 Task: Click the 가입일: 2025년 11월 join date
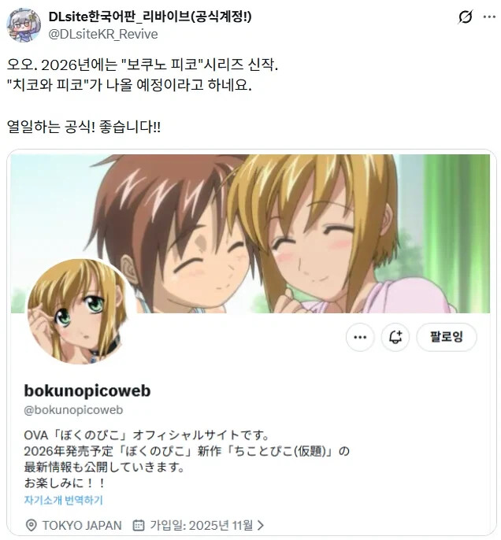[x=201, y=526]
